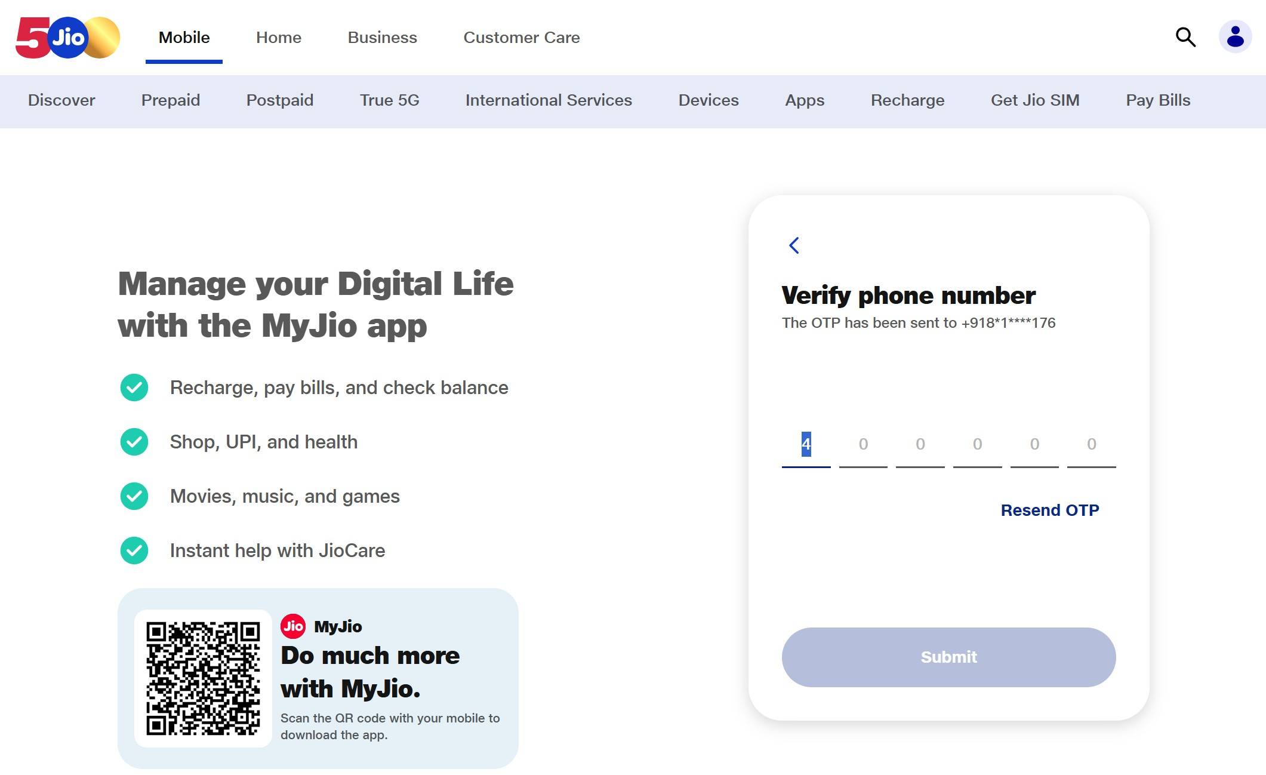Viewport: 1266px width, 775px height.
Task: Open the user profile avatar icon
Action: (1235, 37)
